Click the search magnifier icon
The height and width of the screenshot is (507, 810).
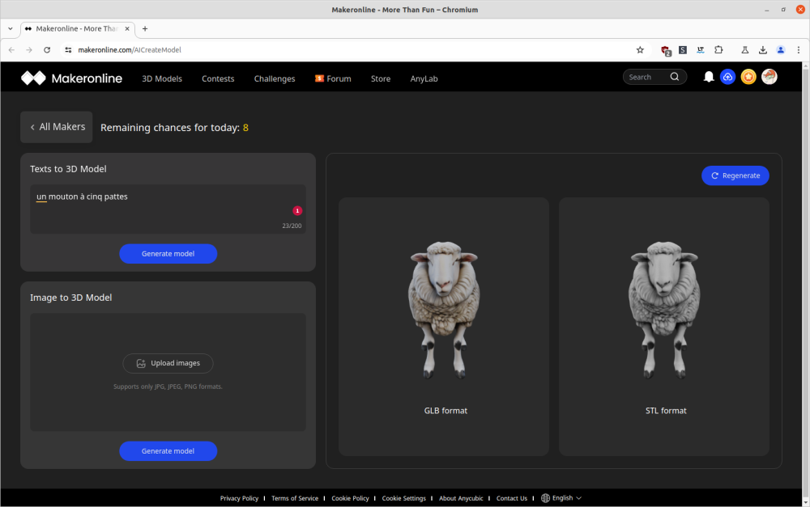[675, 77]
